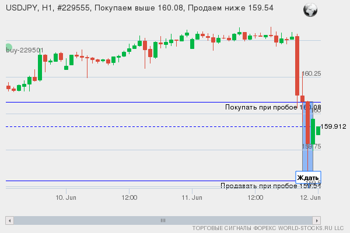Click the chart title 'USDJPY, H1, #229555'
Screen dimensions: 350x233
point(48,8)
